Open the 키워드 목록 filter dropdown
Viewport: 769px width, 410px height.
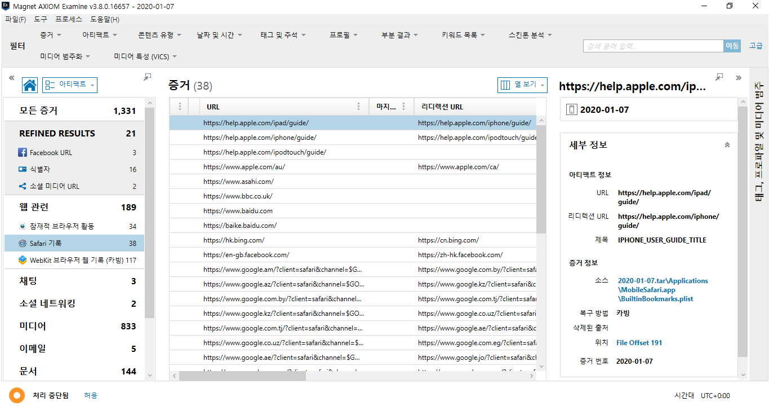click(x=463, y=35)
